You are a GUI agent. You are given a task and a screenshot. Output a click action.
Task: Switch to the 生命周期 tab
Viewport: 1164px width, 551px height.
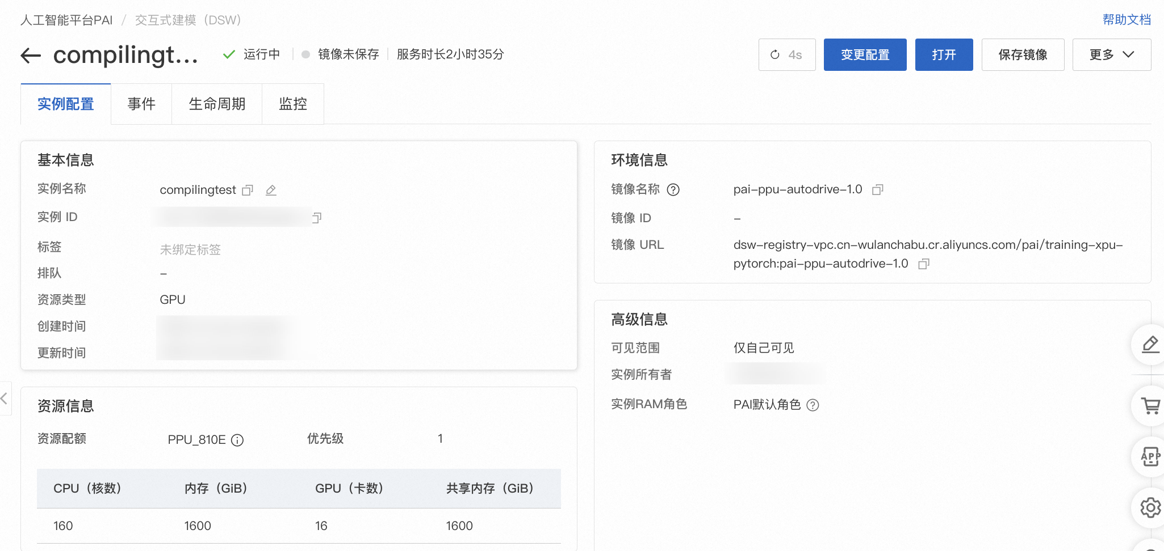pos(217,104)
